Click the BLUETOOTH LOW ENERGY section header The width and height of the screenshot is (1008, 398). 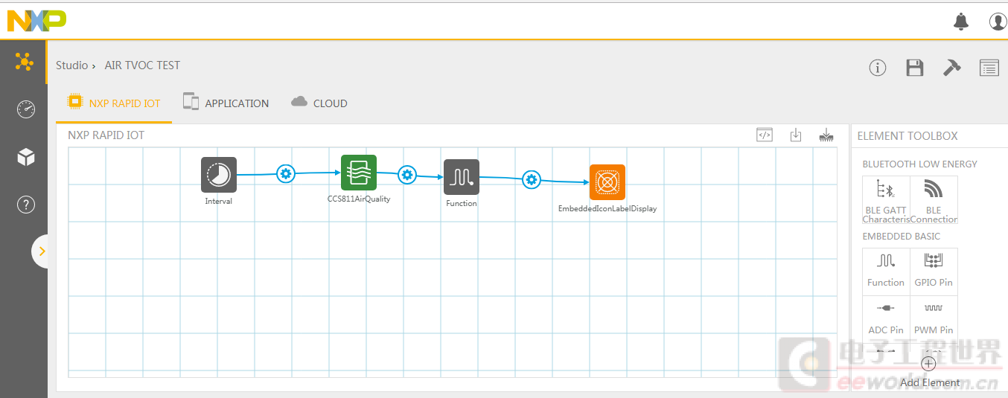(x=919, y=164)
